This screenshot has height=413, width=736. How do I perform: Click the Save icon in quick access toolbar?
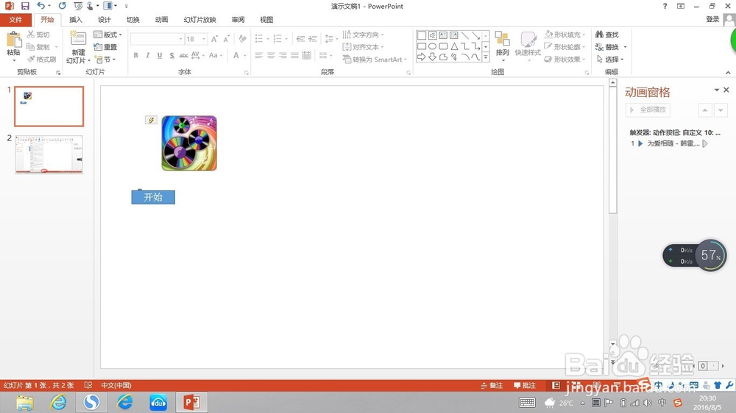click(25, 6)
